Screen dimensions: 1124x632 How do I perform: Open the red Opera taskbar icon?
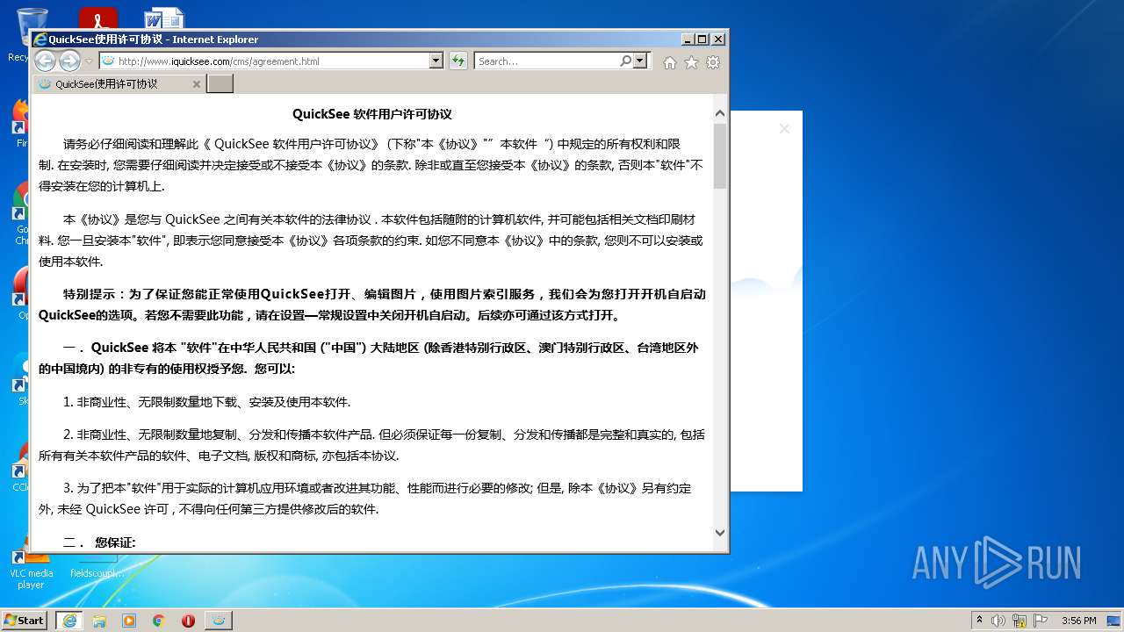point(188,620)
